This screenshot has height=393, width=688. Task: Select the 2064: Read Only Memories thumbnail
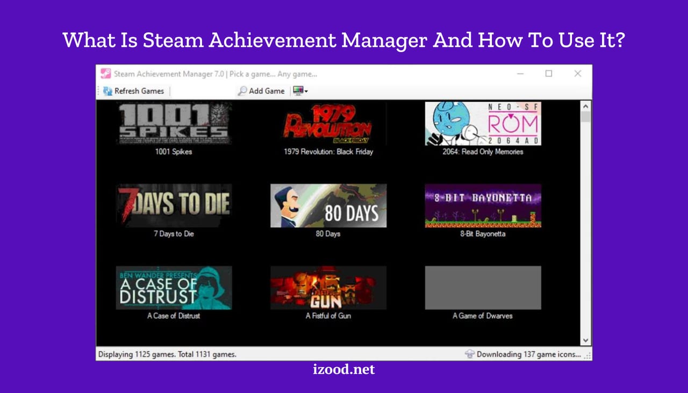[483, 124]
